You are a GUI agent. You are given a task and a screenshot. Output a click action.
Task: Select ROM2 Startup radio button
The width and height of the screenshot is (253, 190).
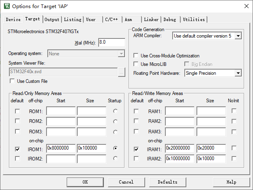[115, 121]
